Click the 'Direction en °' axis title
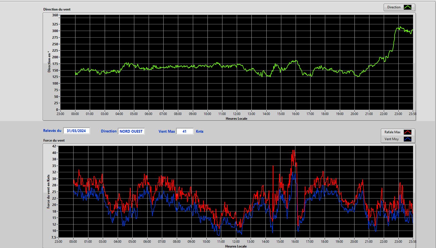 [x=49, y=62]
